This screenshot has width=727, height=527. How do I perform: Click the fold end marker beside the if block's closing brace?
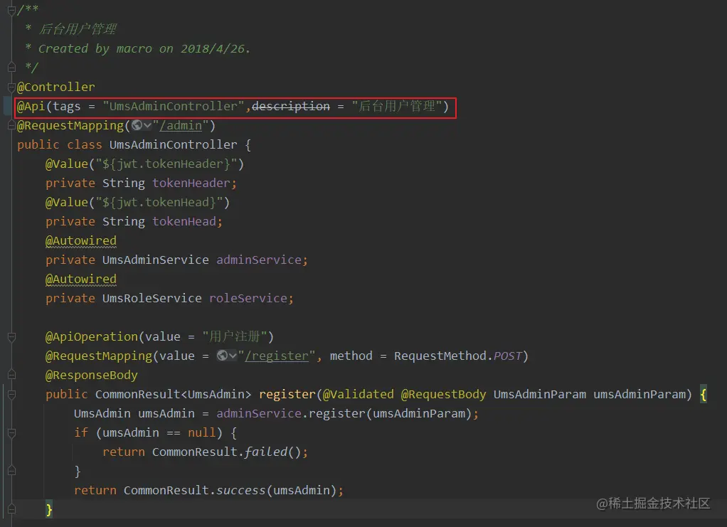tap(11, 471)
